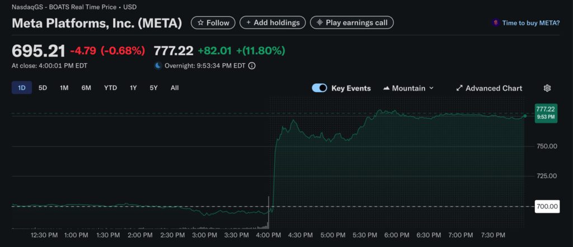The height and width of the screenshot is (247, 573).
Task: Open chart settings gear icon
Action: 547,88
